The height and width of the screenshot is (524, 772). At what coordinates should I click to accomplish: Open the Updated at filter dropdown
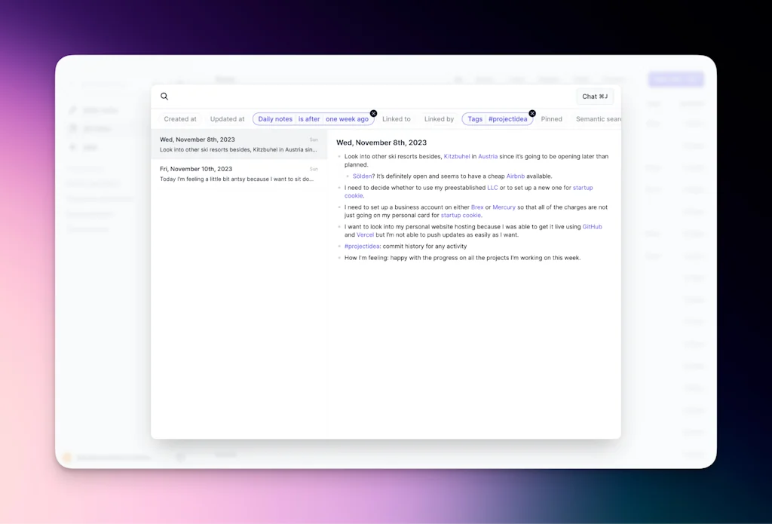[x=227, y=118]
